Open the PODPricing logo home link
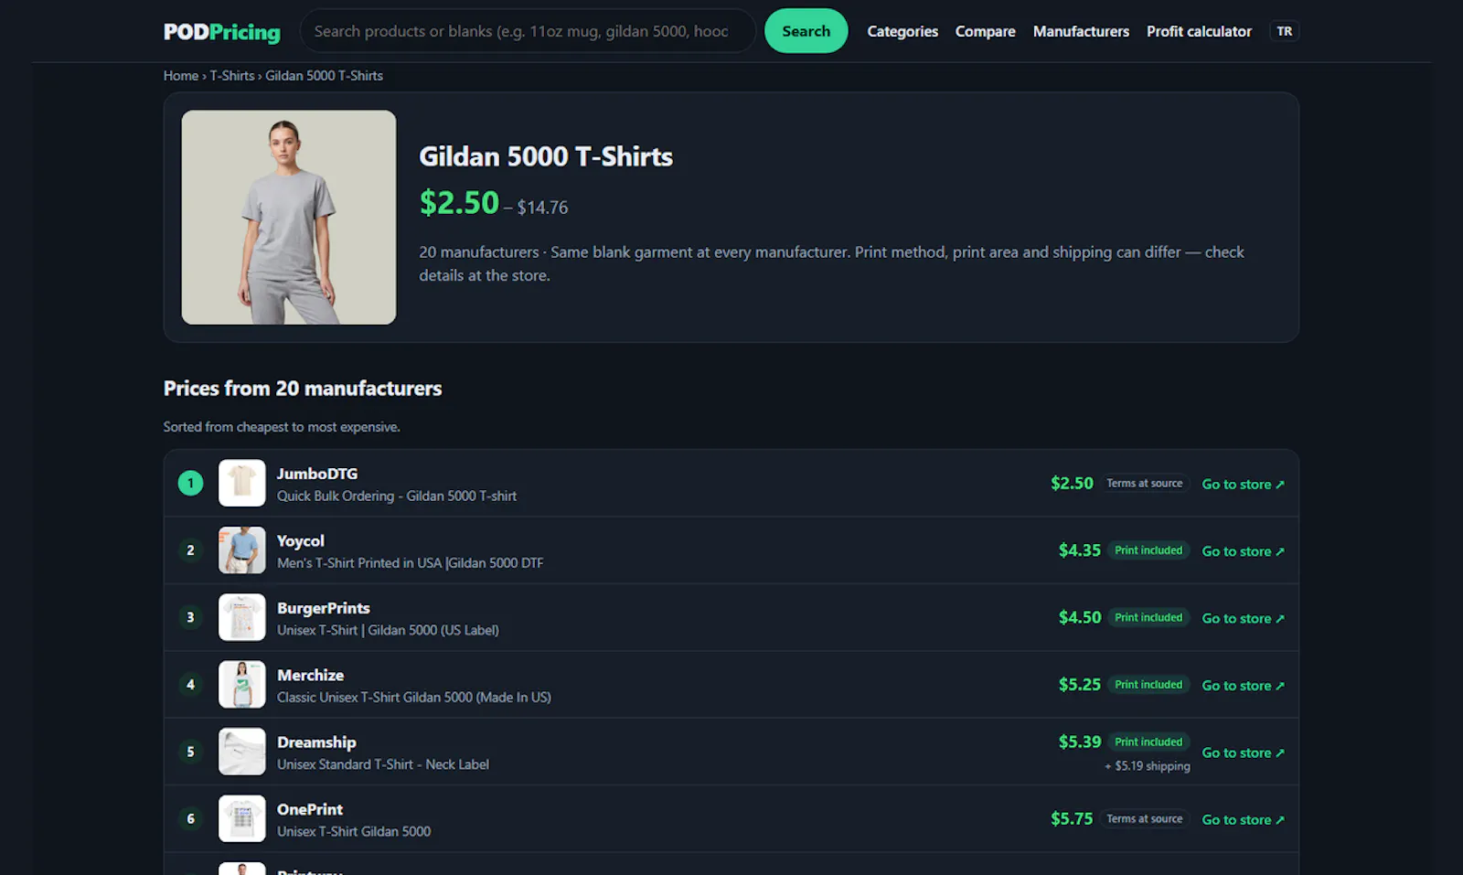Screen dimensions: 1463x875 (x=222, y=32)
